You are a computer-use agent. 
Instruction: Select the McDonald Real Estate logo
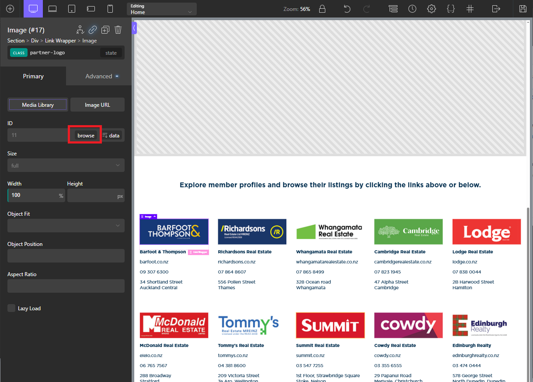point(174,325)
